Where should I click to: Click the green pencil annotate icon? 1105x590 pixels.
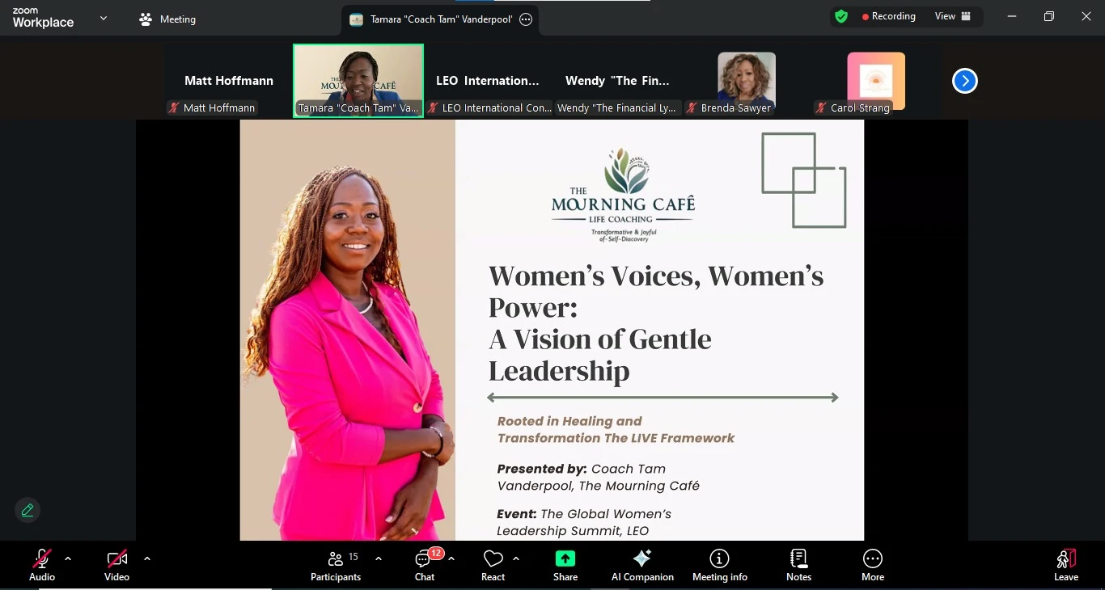point(28,510)
